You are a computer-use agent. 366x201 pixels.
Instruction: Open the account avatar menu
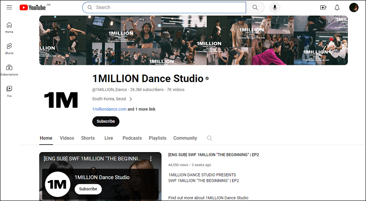point(354,7)
